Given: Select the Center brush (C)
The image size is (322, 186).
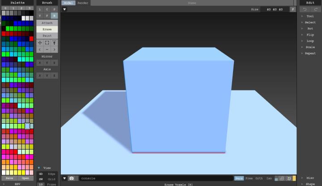Looking at the screenshot, I should pyautogui.click(x=47, y=9).
